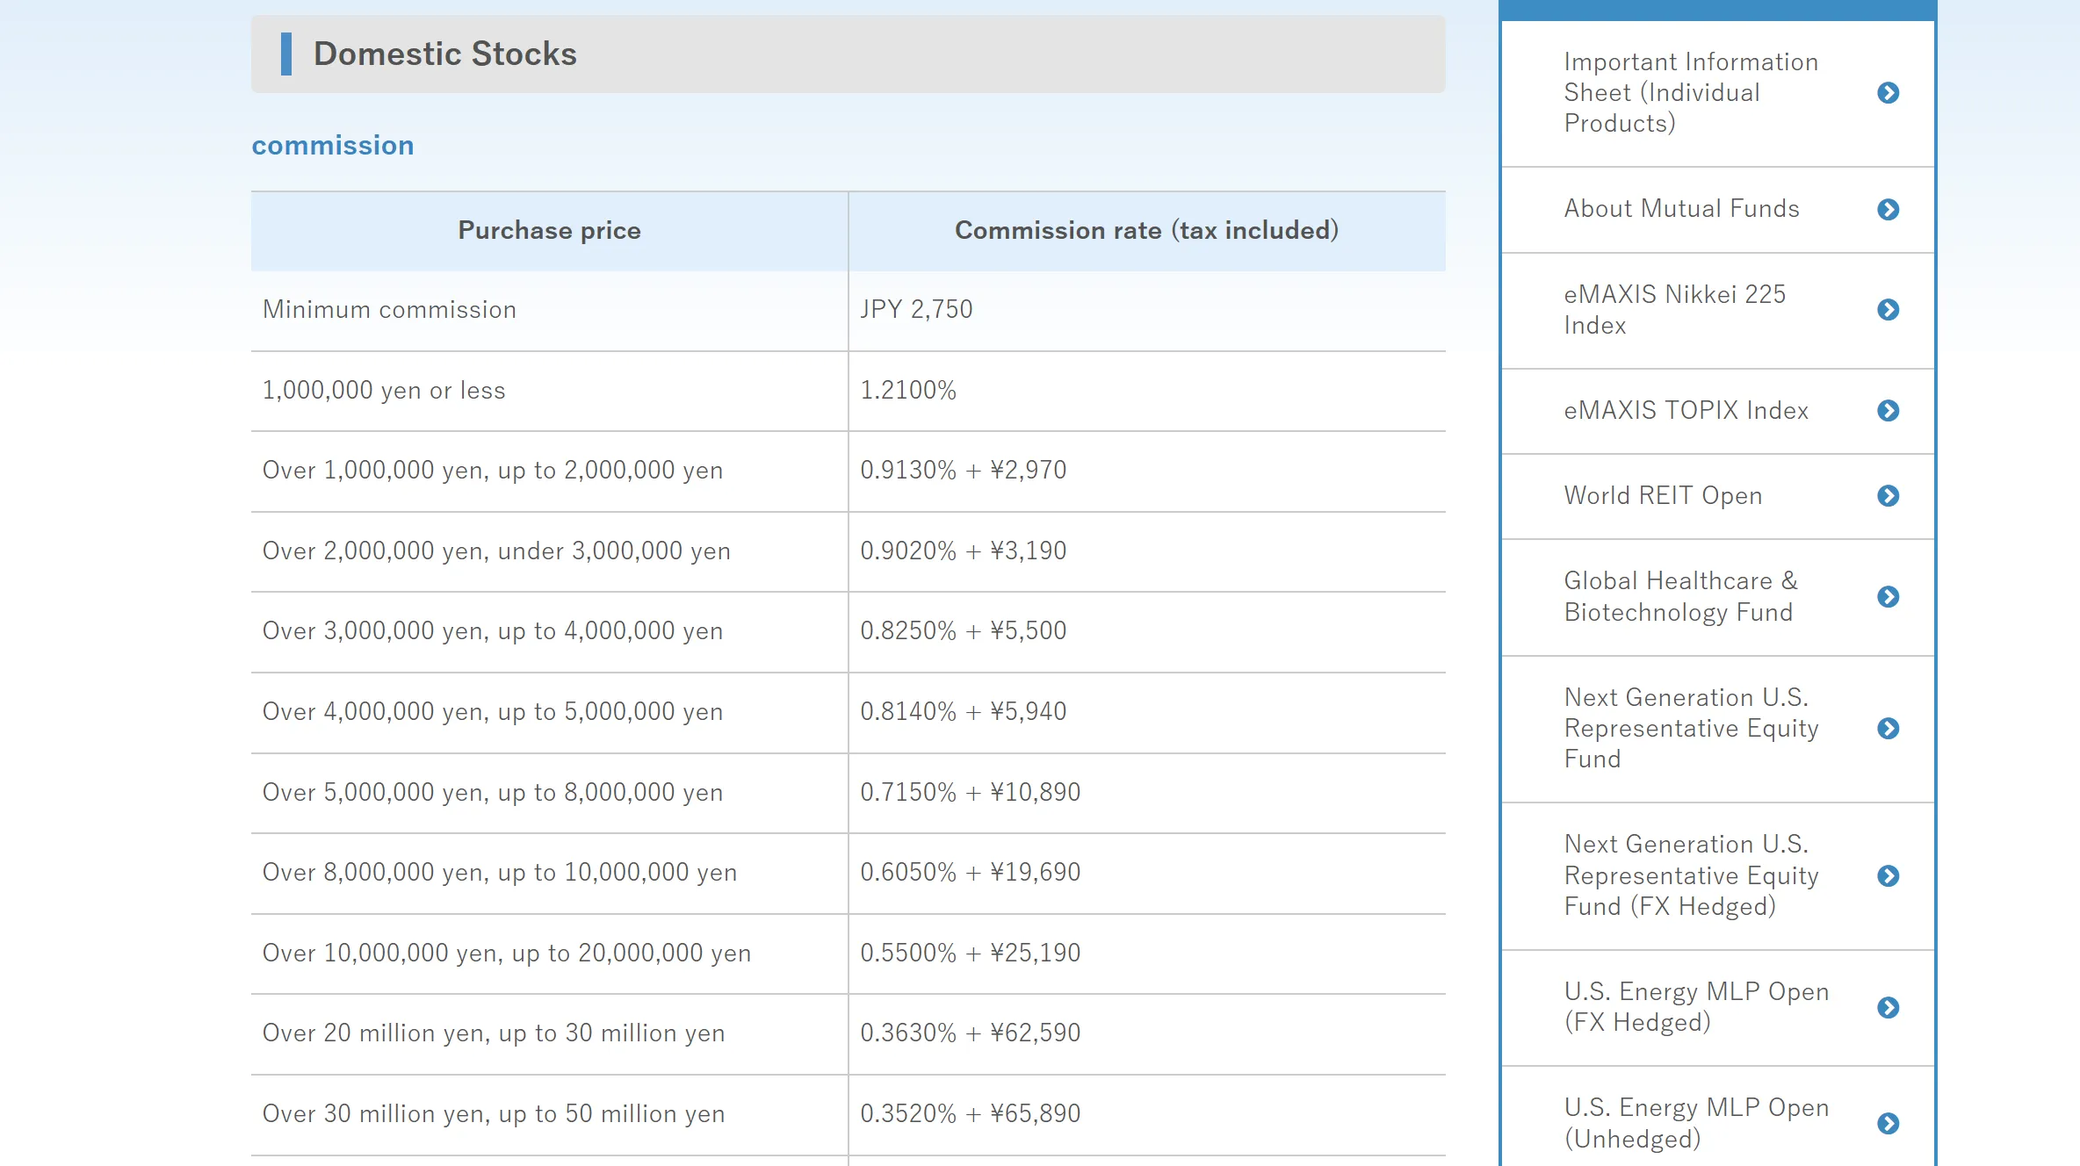Click the Domestic Stocks section heading
2080x1166 pixels.
pos(444,54)
